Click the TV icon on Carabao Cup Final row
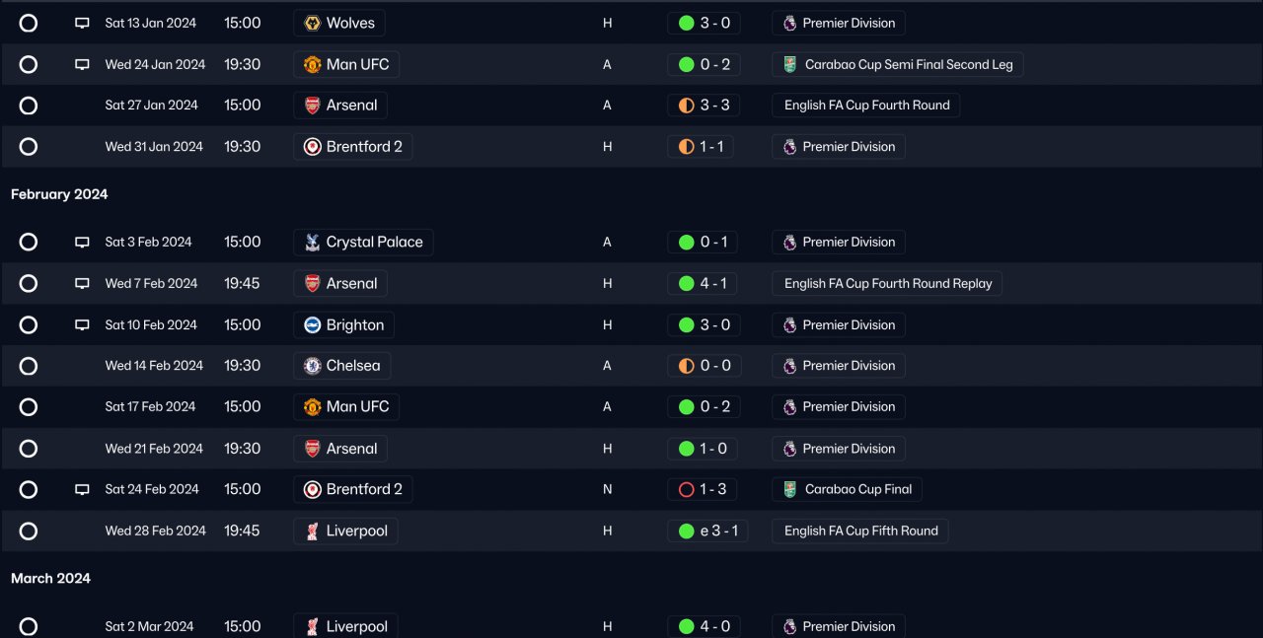Viewport: 1263px width, 638px height. [82, 489]
